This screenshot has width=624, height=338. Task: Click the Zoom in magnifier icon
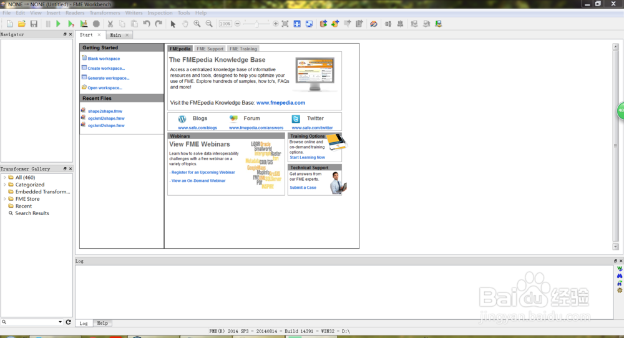click(x=197, y=24)
